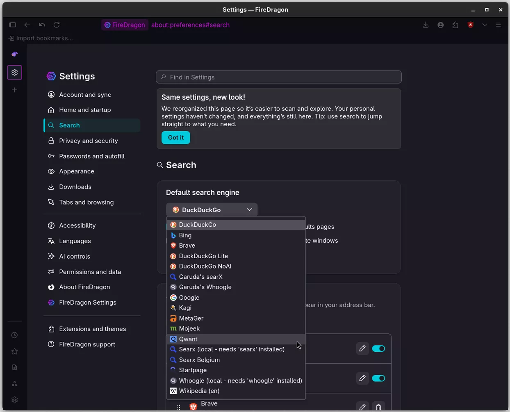Select the Settings gear vertical tab
Screen dimensions: 510x412
click(15, 73)
